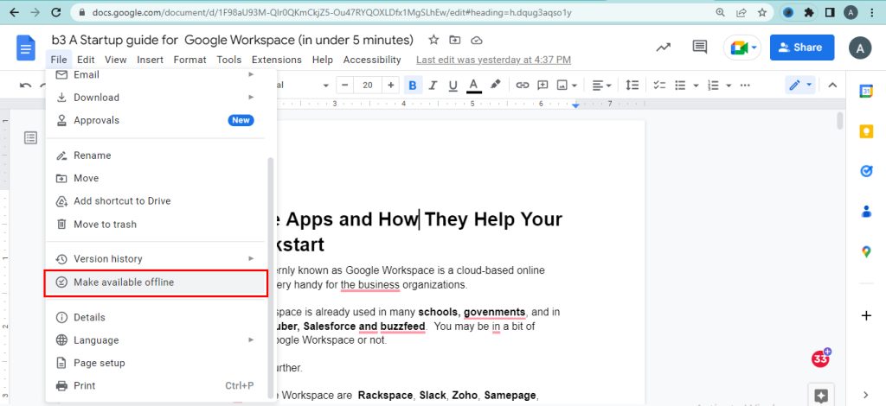Click the document vertical scrollbar
The width and height of the screenshot is (886, 406).
coord(840,122)
